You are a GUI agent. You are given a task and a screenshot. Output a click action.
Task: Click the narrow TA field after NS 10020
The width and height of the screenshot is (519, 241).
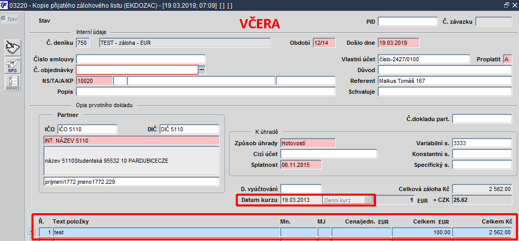tap(120, 81)
